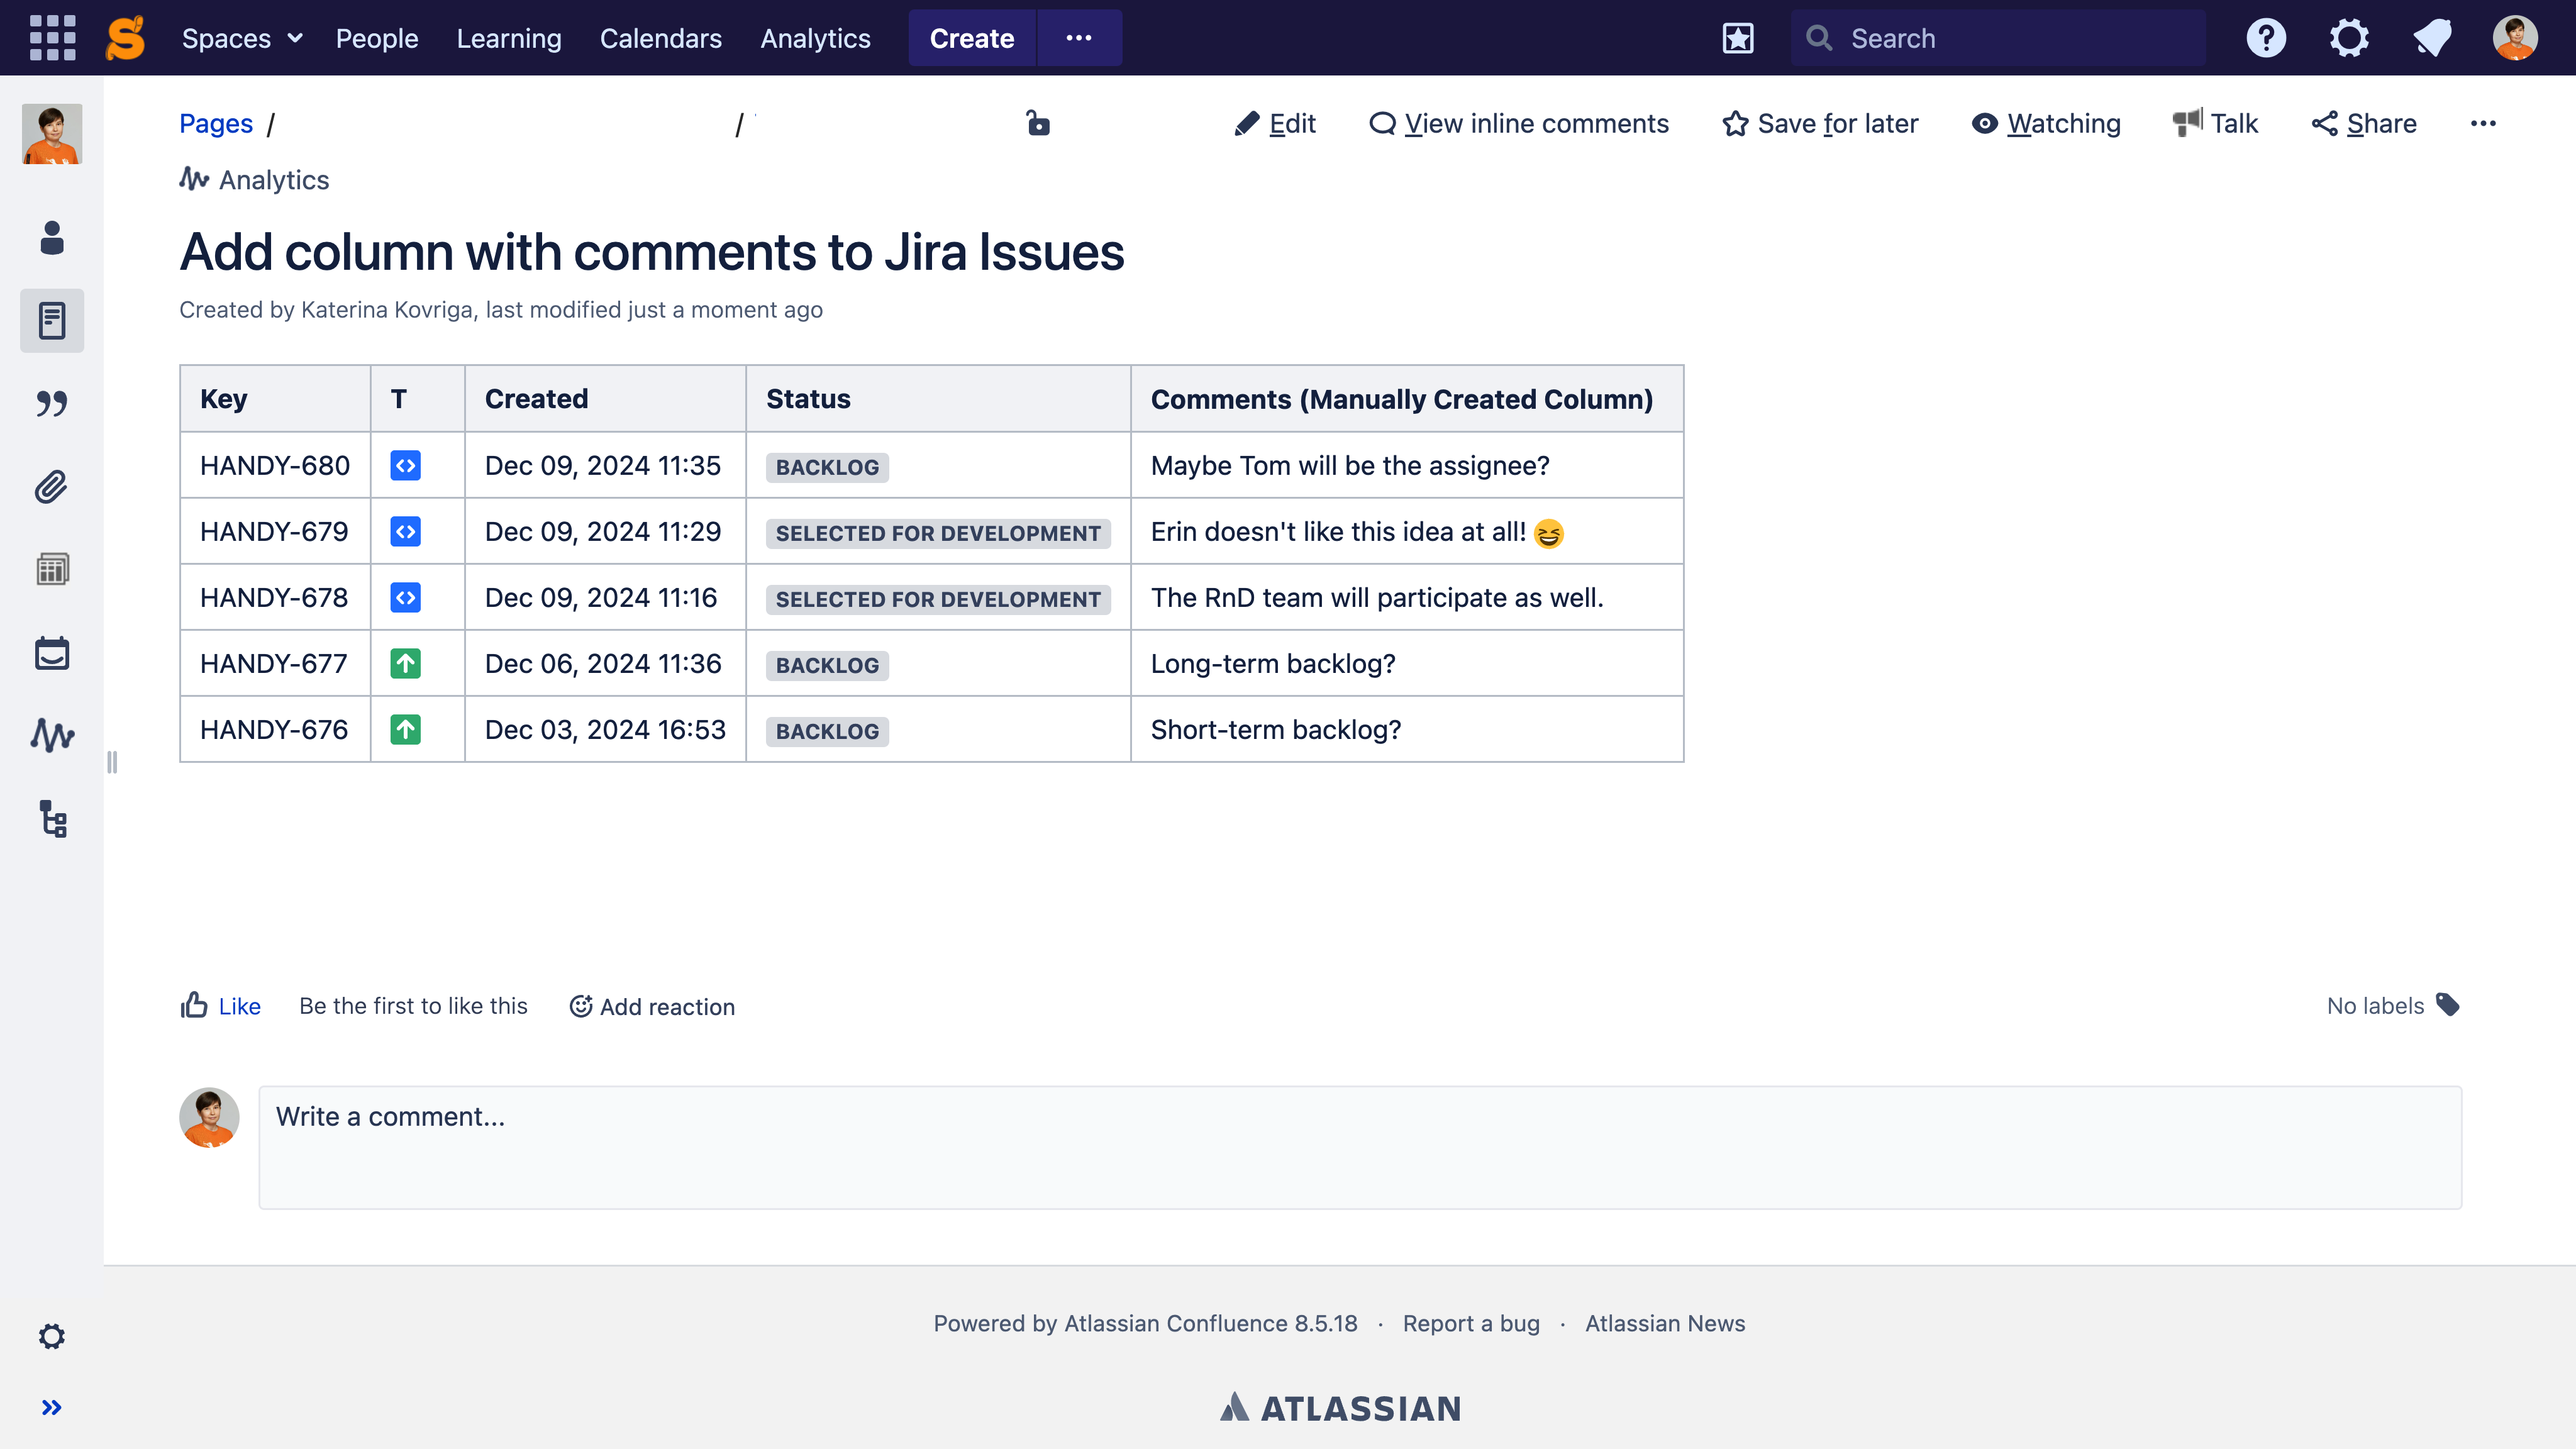Click the Atlassian News footer link
2576x1449 pixels.
pyautogui.click(x=1665, y=1323)
